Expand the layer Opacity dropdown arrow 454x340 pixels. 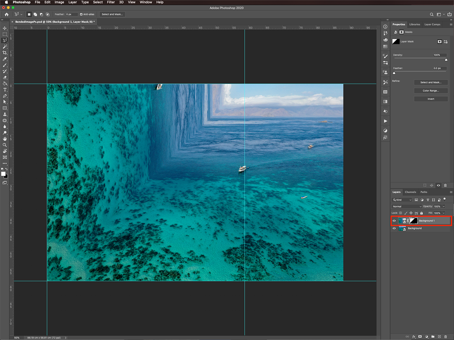click(444, 206)
